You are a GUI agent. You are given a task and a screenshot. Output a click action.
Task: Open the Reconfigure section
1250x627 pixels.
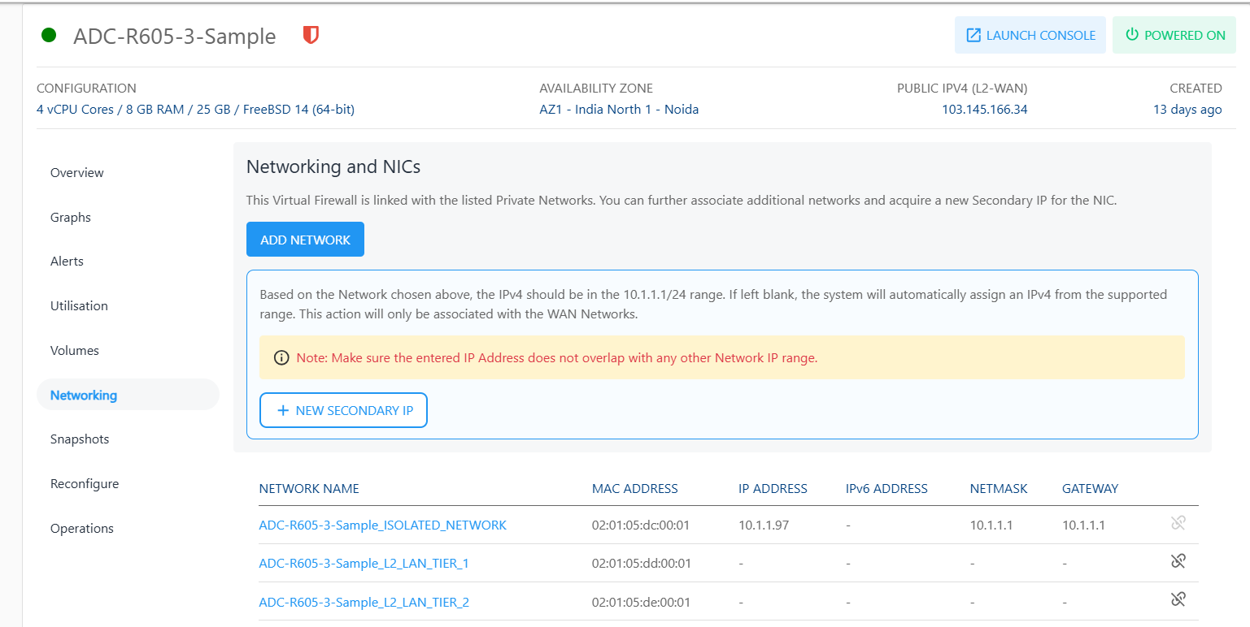pos(85,484)
